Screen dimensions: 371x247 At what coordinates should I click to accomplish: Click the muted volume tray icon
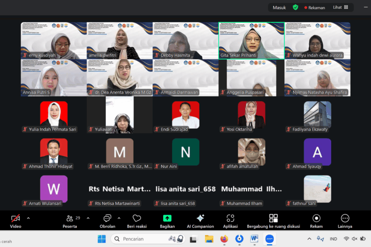354,239
